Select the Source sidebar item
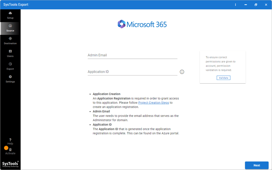This screenshot has width=272, height=170. click(10, 28)
